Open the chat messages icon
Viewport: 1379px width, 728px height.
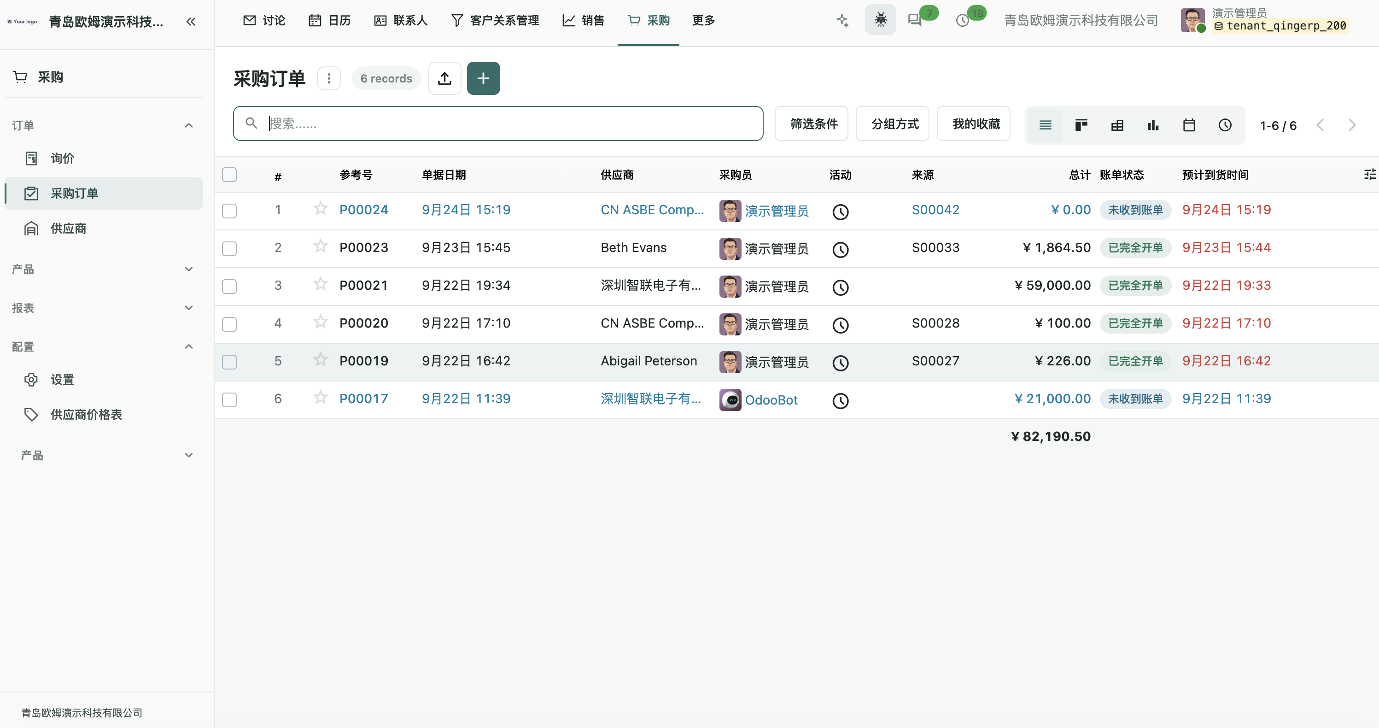[x=915, y=20]
